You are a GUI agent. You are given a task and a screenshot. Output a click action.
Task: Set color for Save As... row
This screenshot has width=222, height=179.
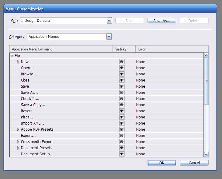(x=141, y=93)
